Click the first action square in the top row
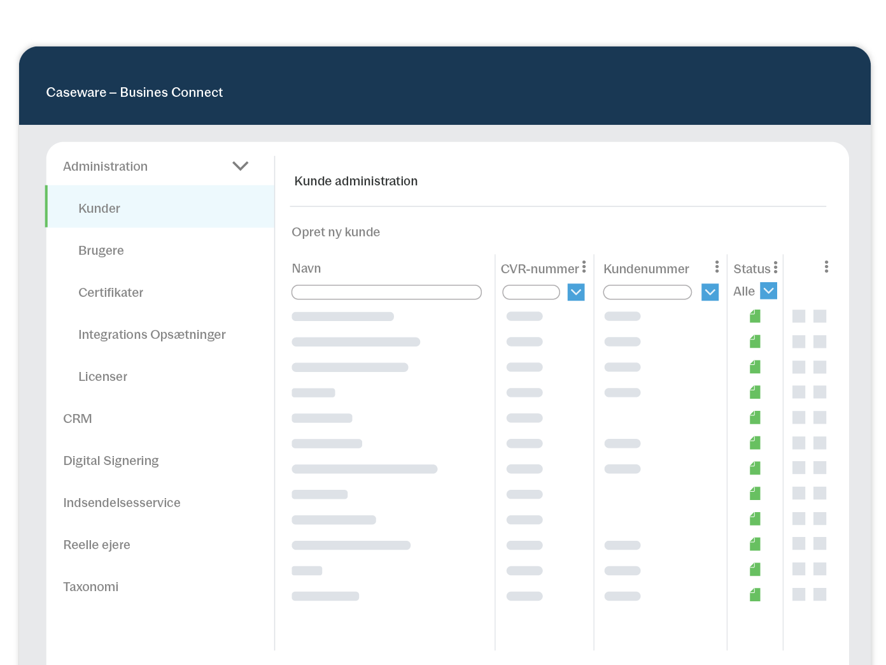 pos(799,316)
